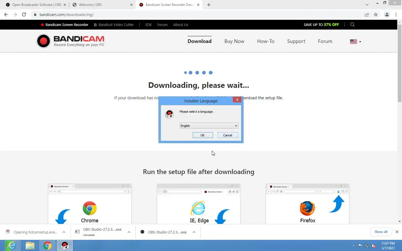Click the network tray icon

(x=367, y=246)
